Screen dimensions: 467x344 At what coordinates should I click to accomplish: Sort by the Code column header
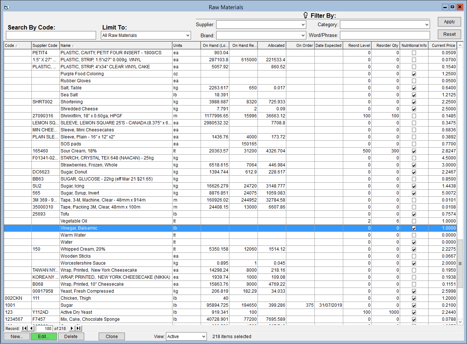coord(17,45)
